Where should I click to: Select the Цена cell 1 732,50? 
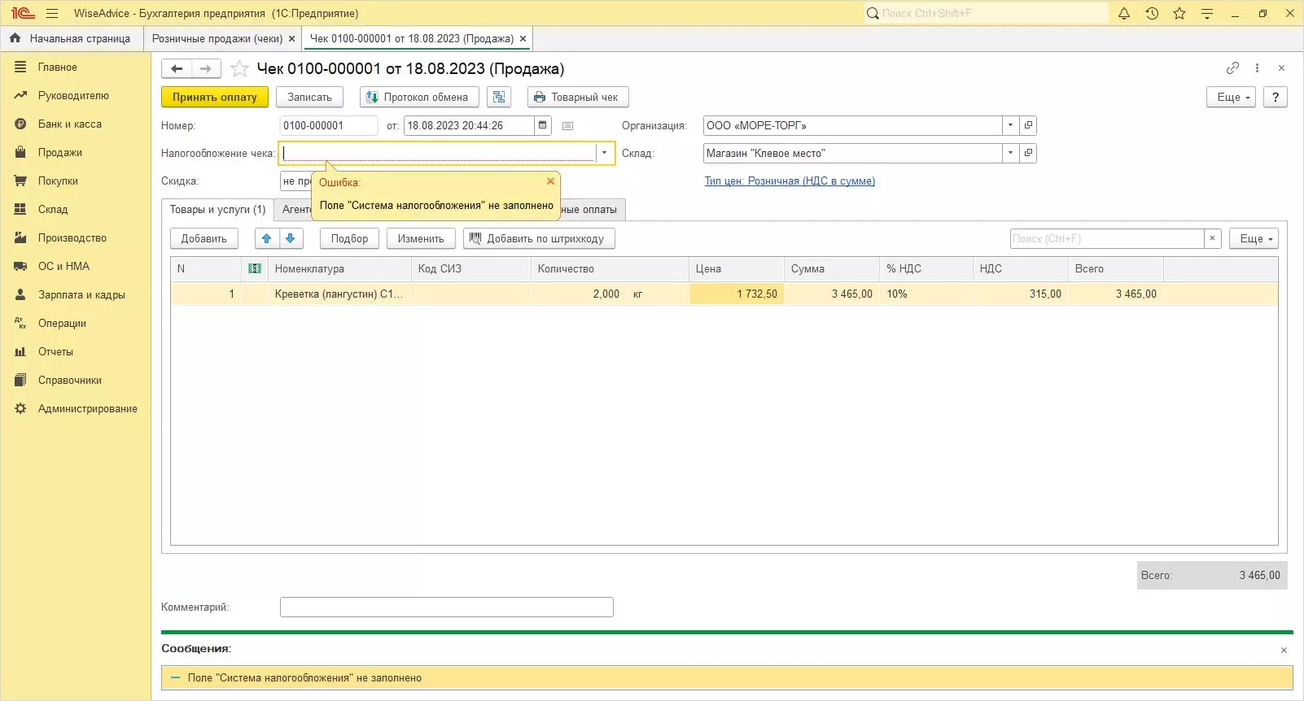click(x=737, y=294)
